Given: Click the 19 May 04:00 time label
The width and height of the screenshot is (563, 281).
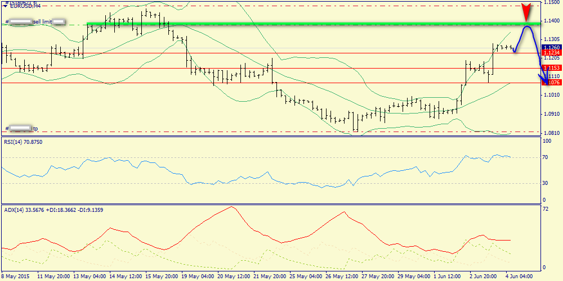Looking at the screenshot, I should [x=199, y=277].
